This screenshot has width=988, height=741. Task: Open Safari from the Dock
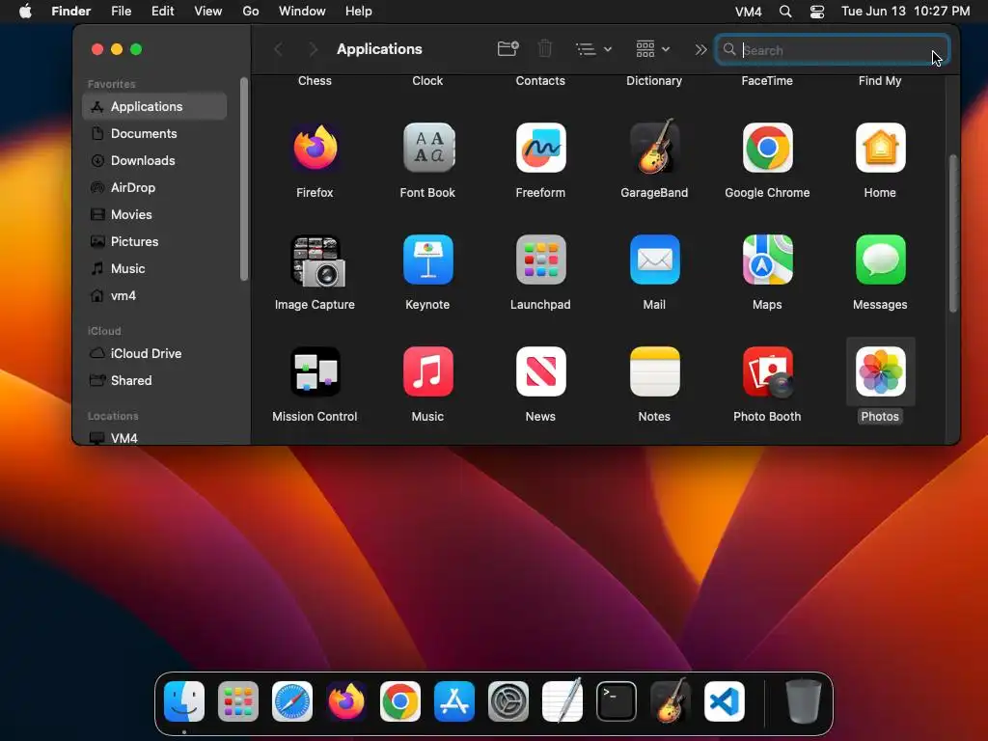(x=292, y=701)
